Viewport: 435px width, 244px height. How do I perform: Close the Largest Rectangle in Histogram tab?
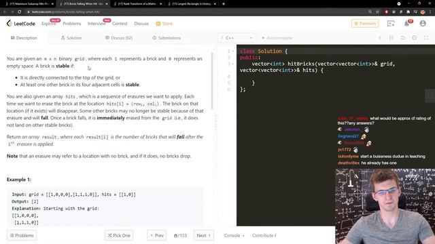(x=215, y=4)
